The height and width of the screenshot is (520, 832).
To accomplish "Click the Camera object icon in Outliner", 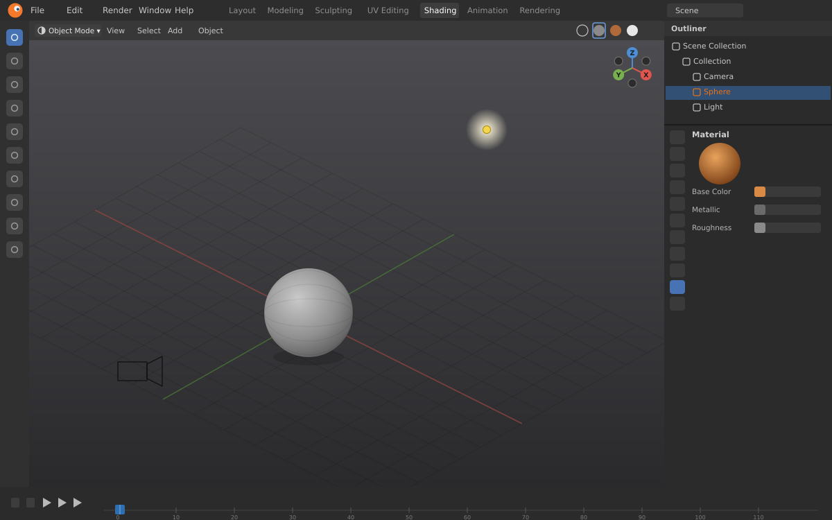I will click(697, 77).
